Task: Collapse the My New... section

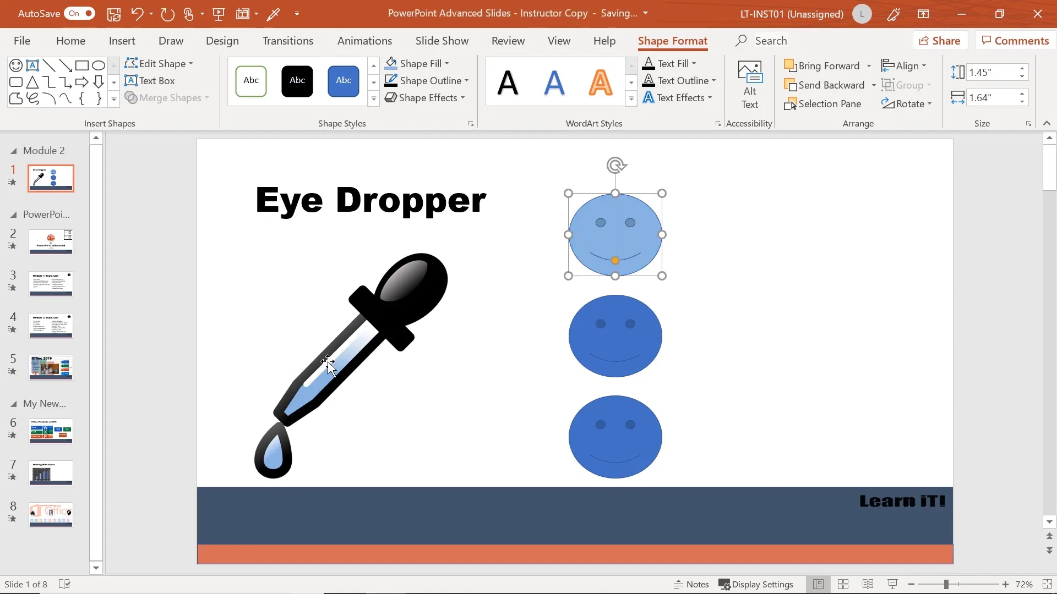Action: click(x=14, y=404)
